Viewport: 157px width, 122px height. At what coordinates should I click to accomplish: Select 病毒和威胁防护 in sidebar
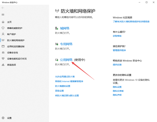click(15, 28)
